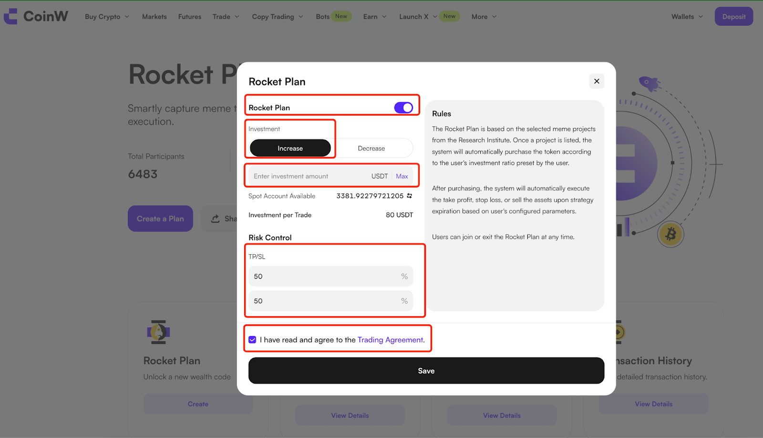
Task: Select the Decrease investment option
Action: tap(371, 148)
